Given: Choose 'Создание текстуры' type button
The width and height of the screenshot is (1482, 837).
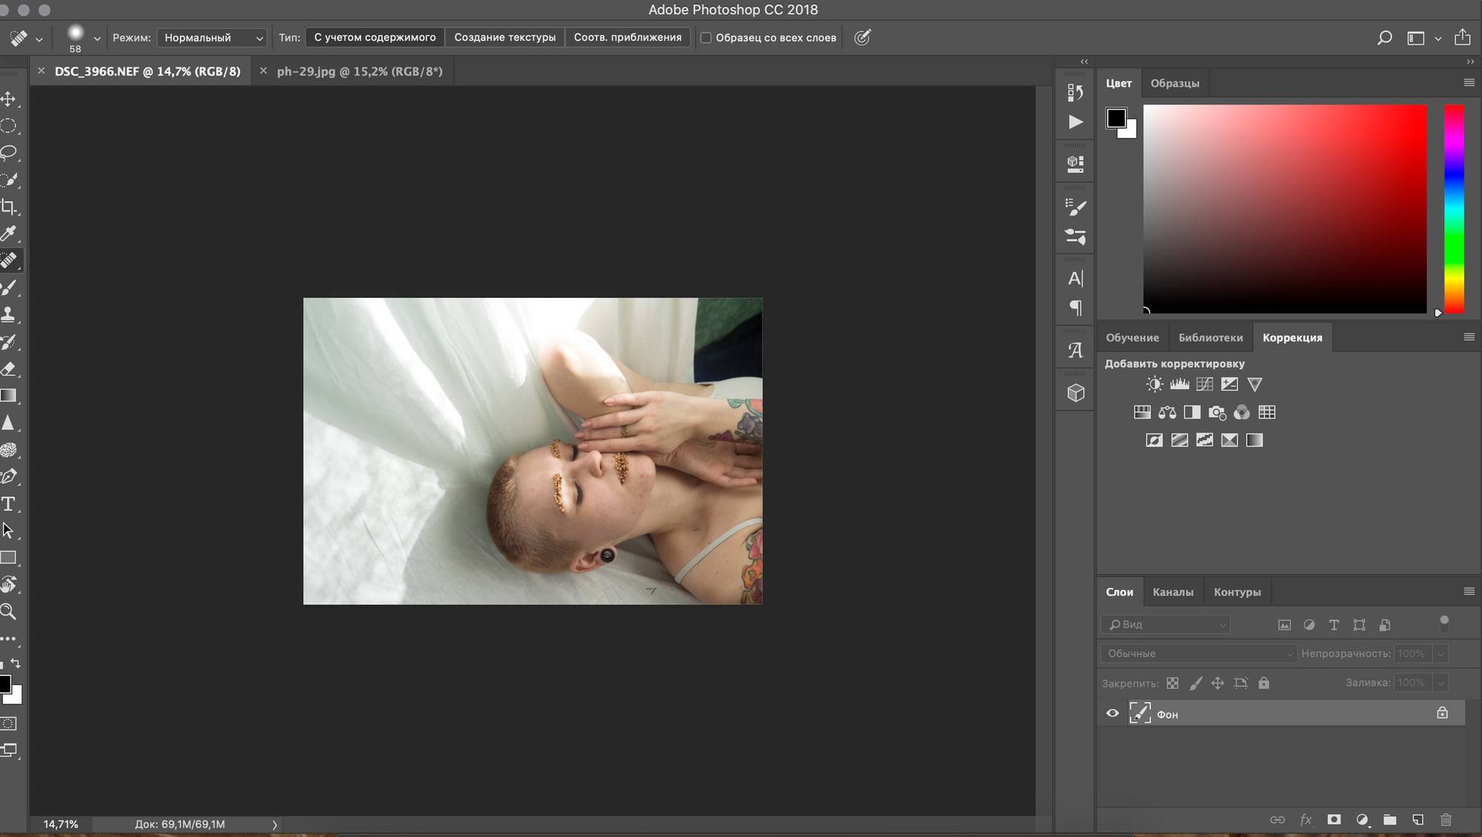Looking at the screenshot, I should click(x=505, y=37).
